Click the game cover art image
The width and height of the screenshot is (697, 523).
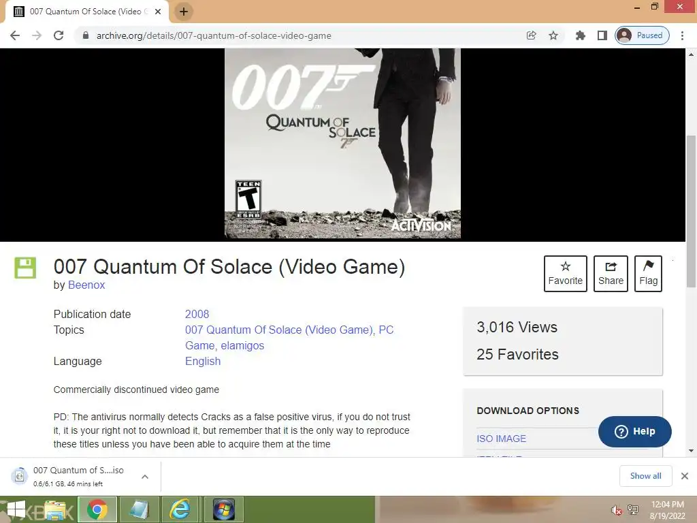point(343,144)
